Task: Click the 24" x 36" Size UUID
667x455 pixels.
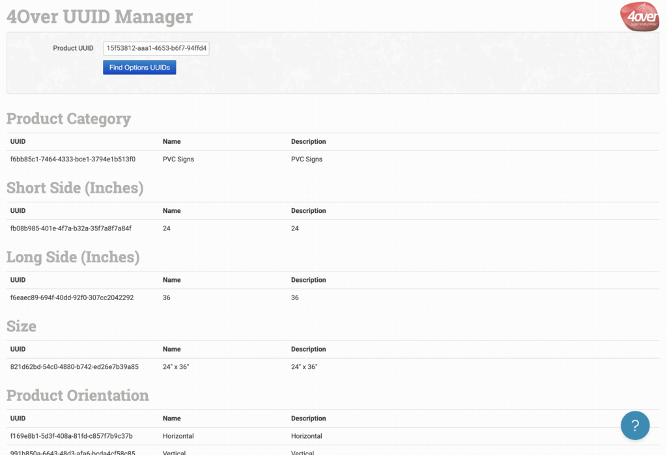Action: point(74,367)
